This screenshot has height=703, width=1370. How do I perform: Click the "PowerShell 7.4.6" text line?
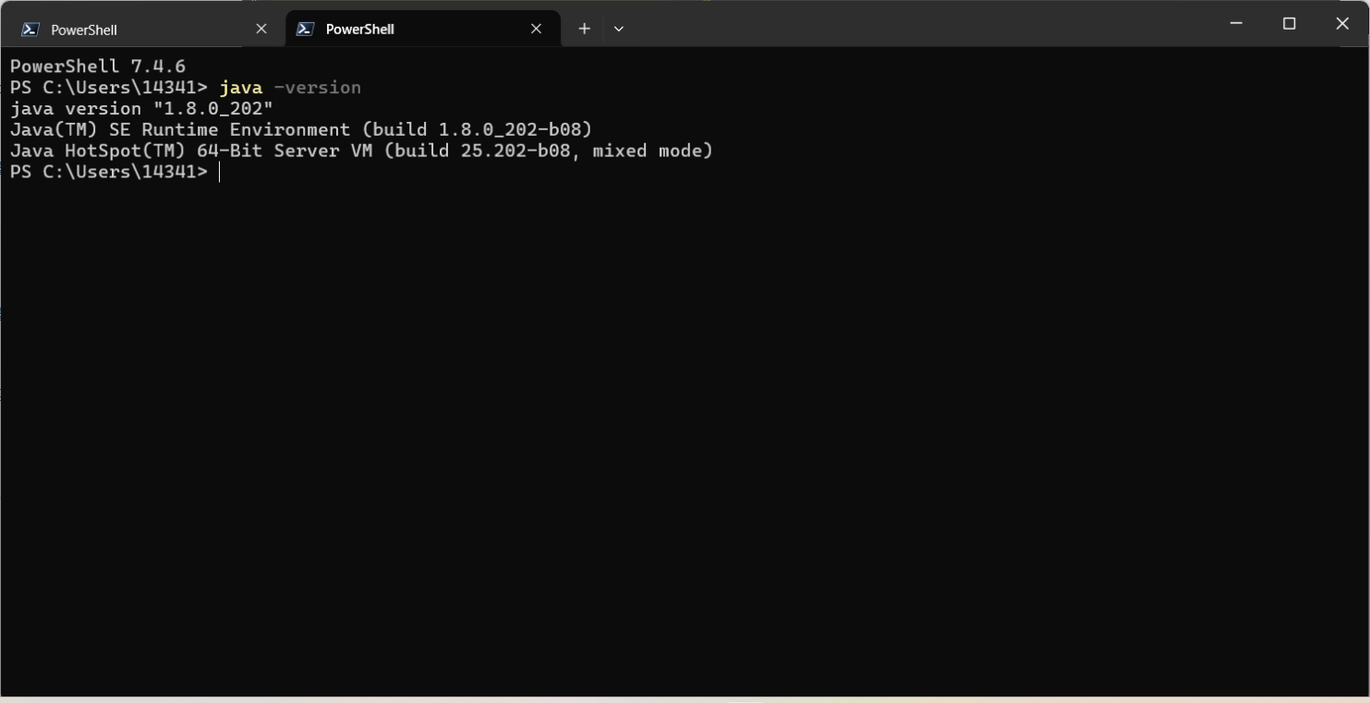click(x=98, y=67)
